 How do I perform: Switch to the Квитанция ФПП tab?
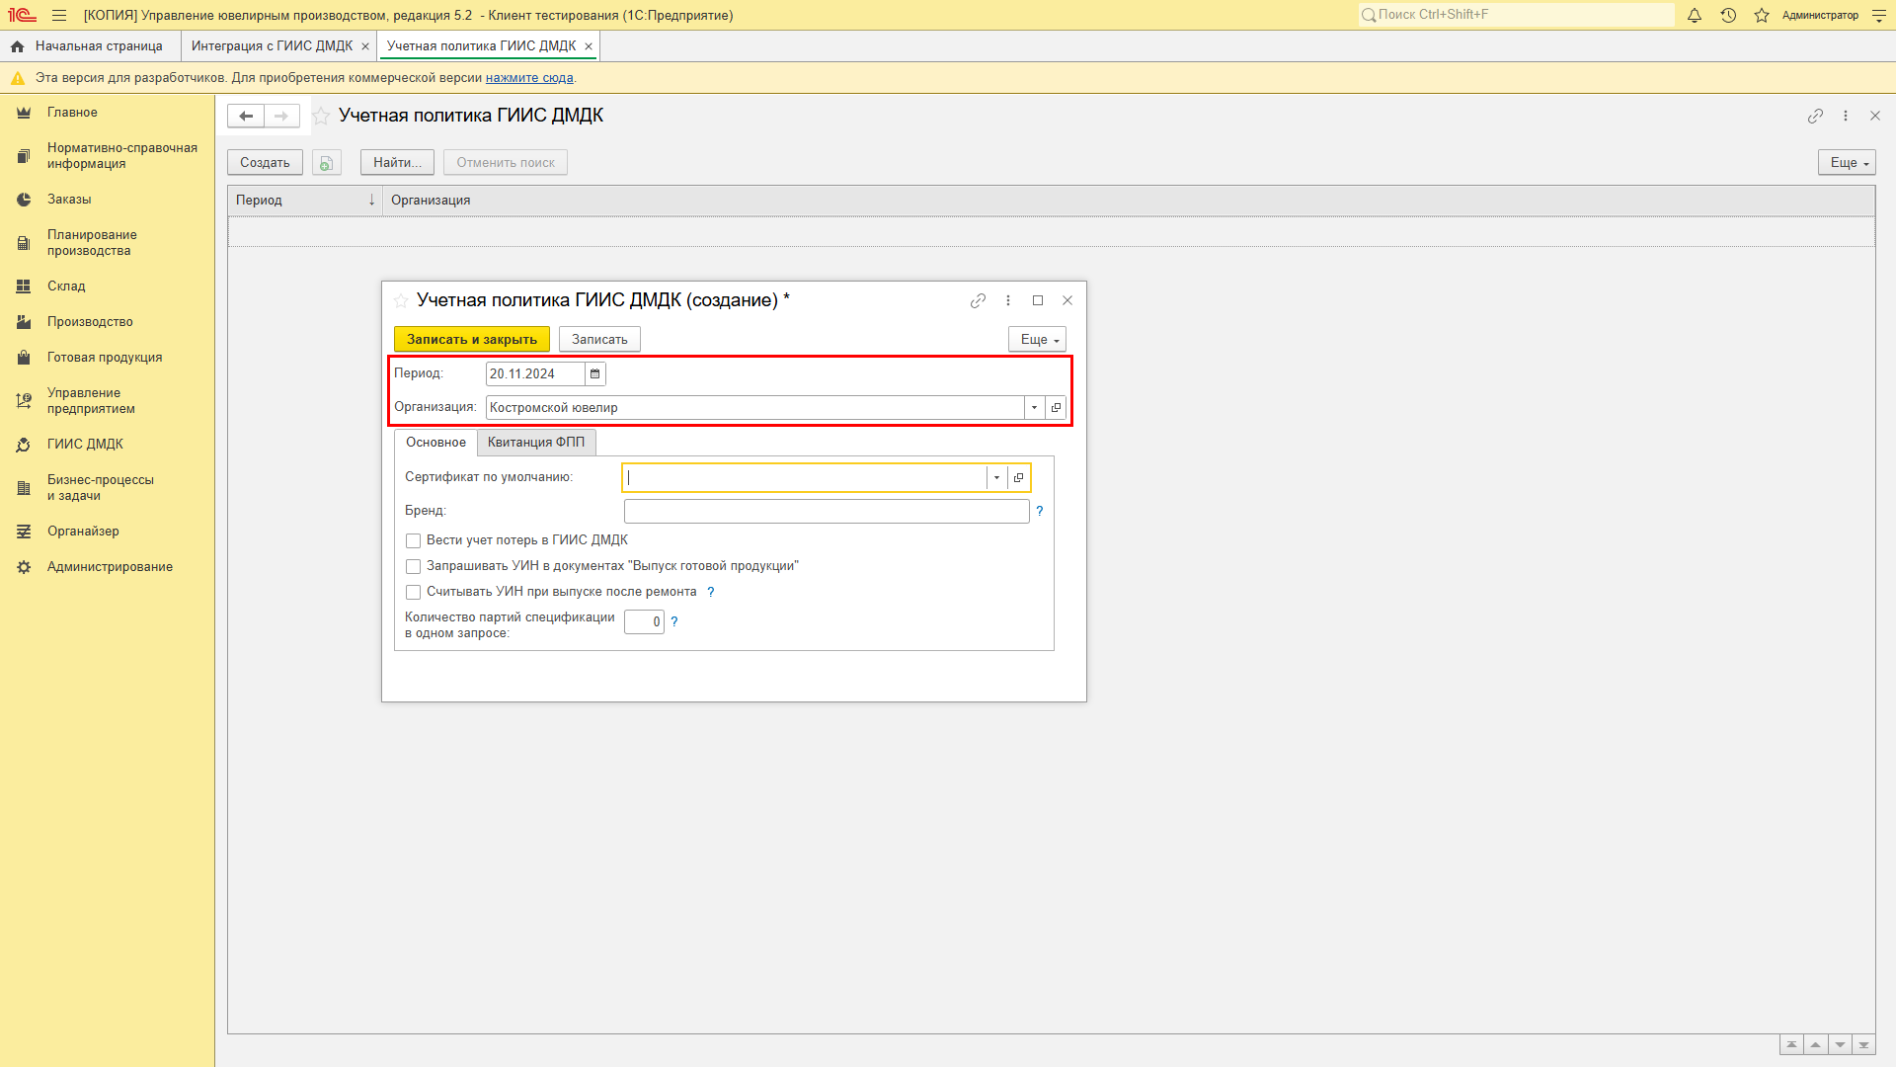tap(536, 443)
